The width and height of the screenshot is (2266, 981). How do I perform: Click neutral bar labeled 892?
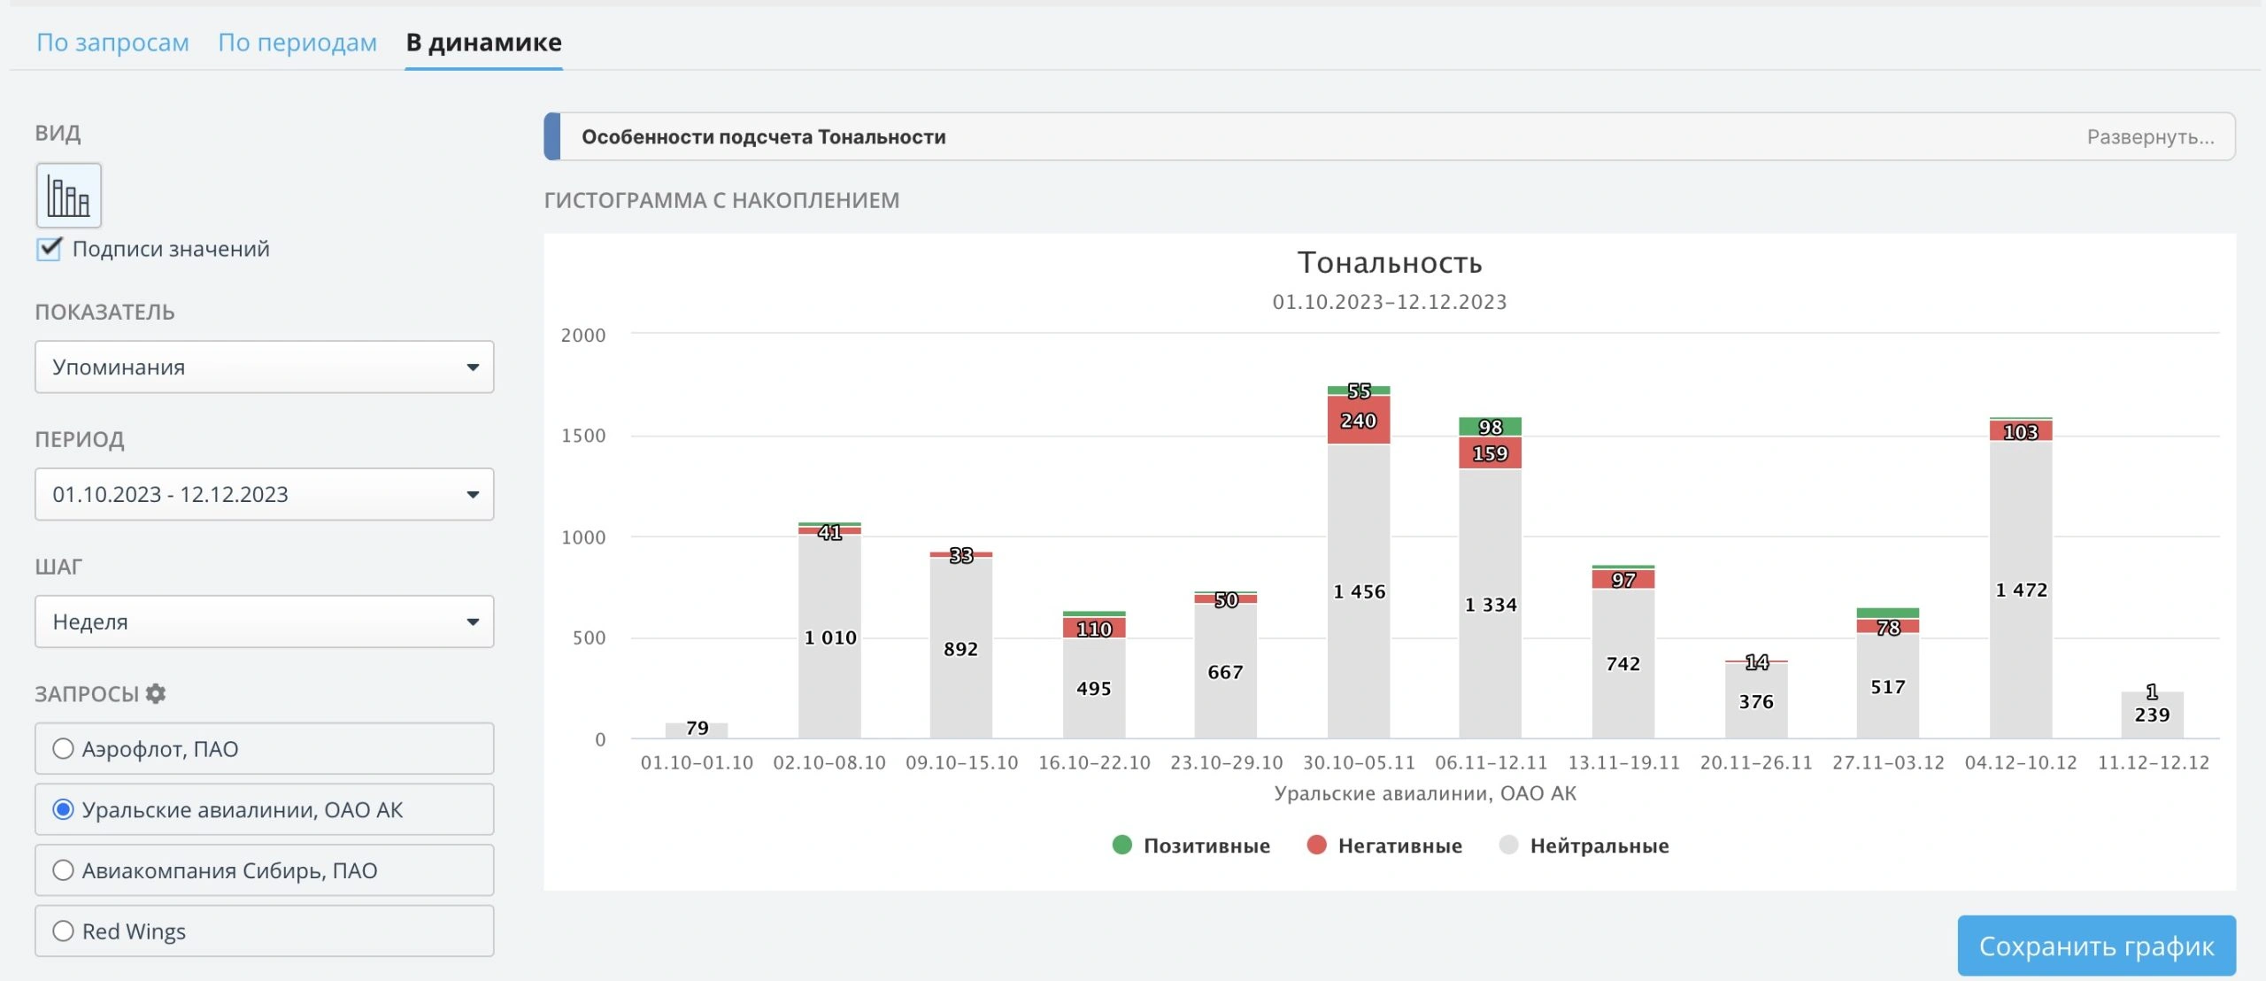(961, 648)
